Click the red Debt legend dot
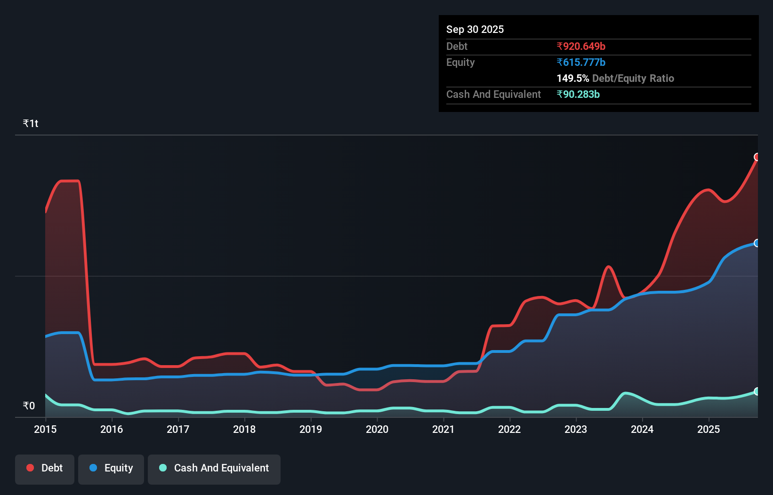Viewport: 773px width, 495px height. 30,467
